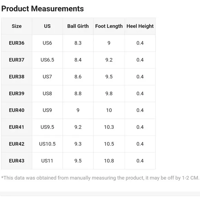Select the Size column header
This screenshot has width=200, height=200.
(17, 26)
